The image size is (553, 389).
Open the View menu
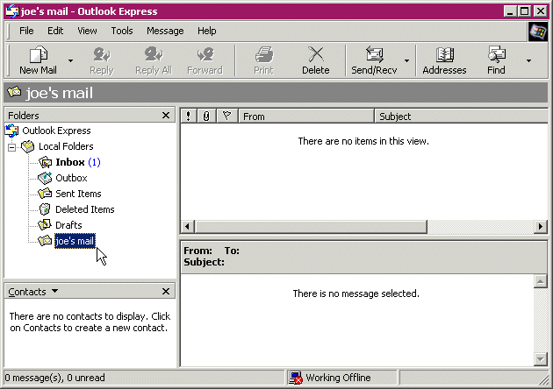87,31
